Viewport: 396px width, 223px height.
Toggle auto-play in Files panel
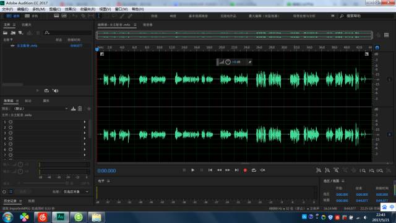coord(56,90)
